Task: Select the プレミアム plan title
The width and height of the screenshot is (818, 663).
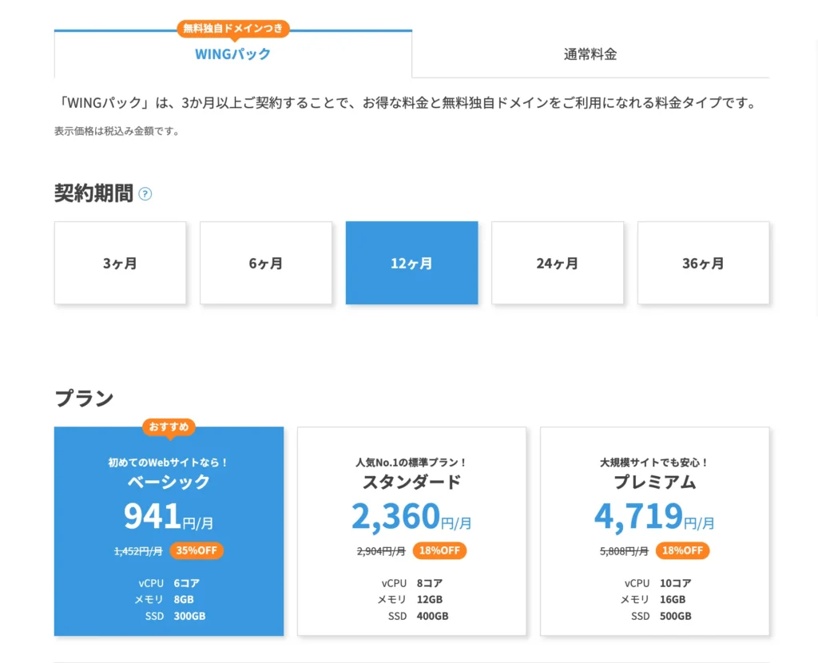Action: click(x=654, y=482)
